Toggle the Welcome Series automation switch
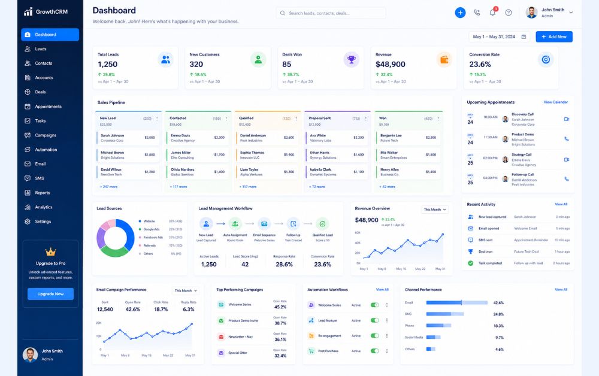The image size is (599, 376). tap(375, 305)
